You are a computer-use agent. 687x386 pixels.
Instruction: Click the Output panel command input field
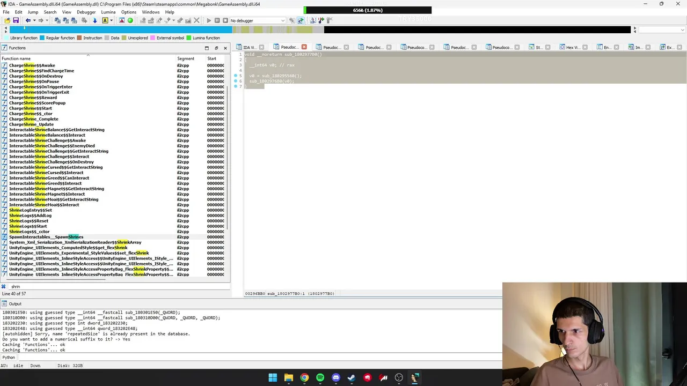click(260, 358)
